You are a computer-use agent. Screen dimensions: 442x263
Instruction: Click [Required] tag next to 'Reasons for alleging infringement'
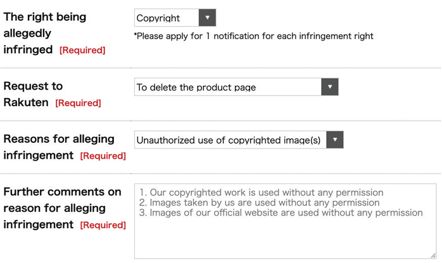tap(103, 156)
